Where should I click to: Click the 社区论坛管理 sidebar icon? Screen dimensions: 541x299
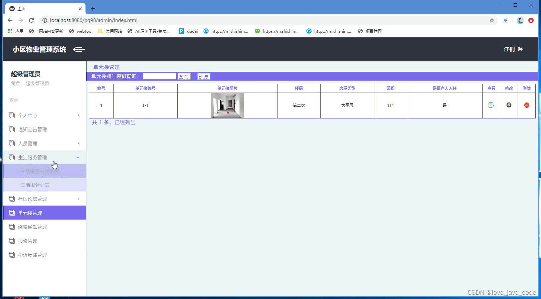coord(12,199)
